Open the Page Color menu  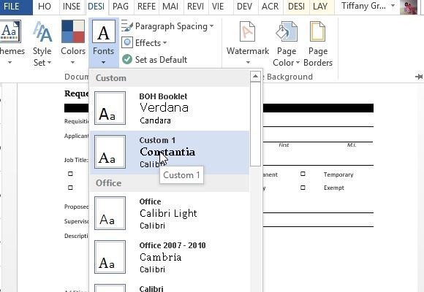point(287,43)
